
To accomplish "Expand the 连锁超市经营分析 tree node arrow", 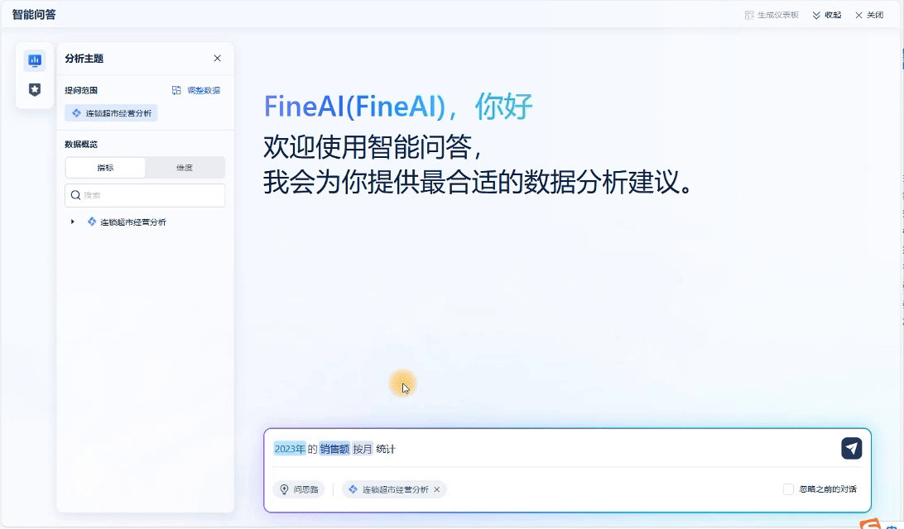I will (x=73, y=222).
